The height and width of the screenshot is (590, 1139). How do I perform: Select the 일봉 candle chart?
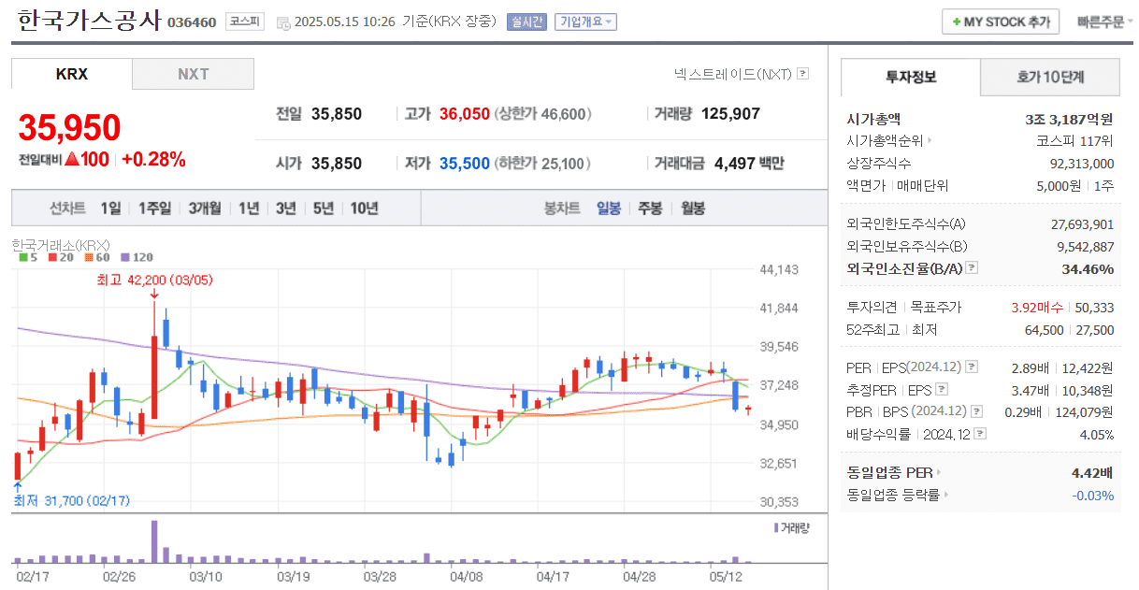click(x=609, y=209)
